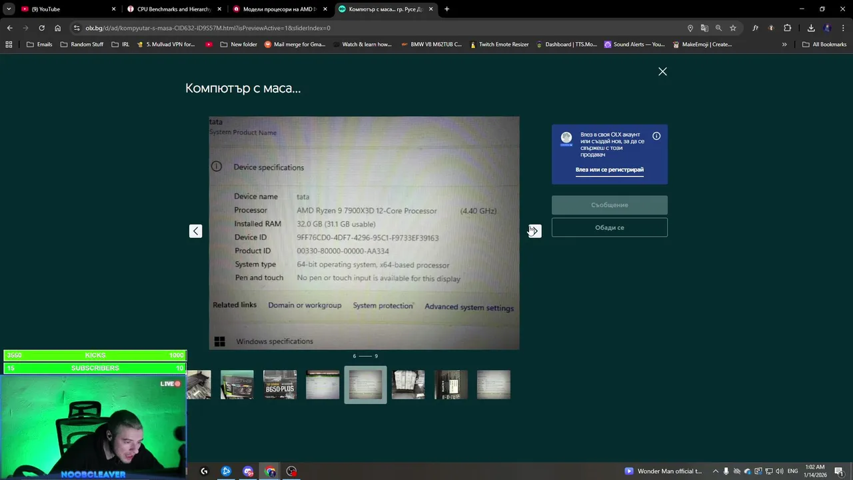Expand the hidden bookmarks chevron
The height and width of the screenshot is (480, 853).
(784, 45)
